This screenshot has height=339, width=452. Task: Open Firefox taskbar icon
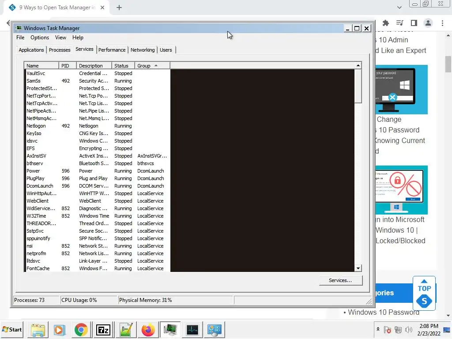tap(148, 330)
